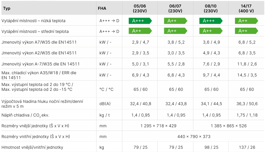Click the outdoor dimensions 1 385 × 865 × 526
Image resolution: width=265 pixels, height=152 pixels.
[229, 126]
